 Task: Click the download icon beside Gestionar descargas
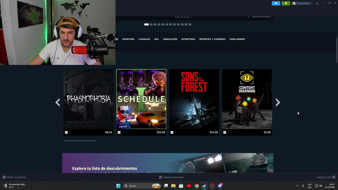161,177
